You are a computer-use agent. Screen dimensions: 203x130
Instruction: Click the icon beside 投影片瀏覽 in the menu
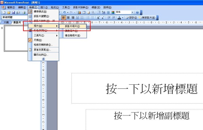coord(30,16)
